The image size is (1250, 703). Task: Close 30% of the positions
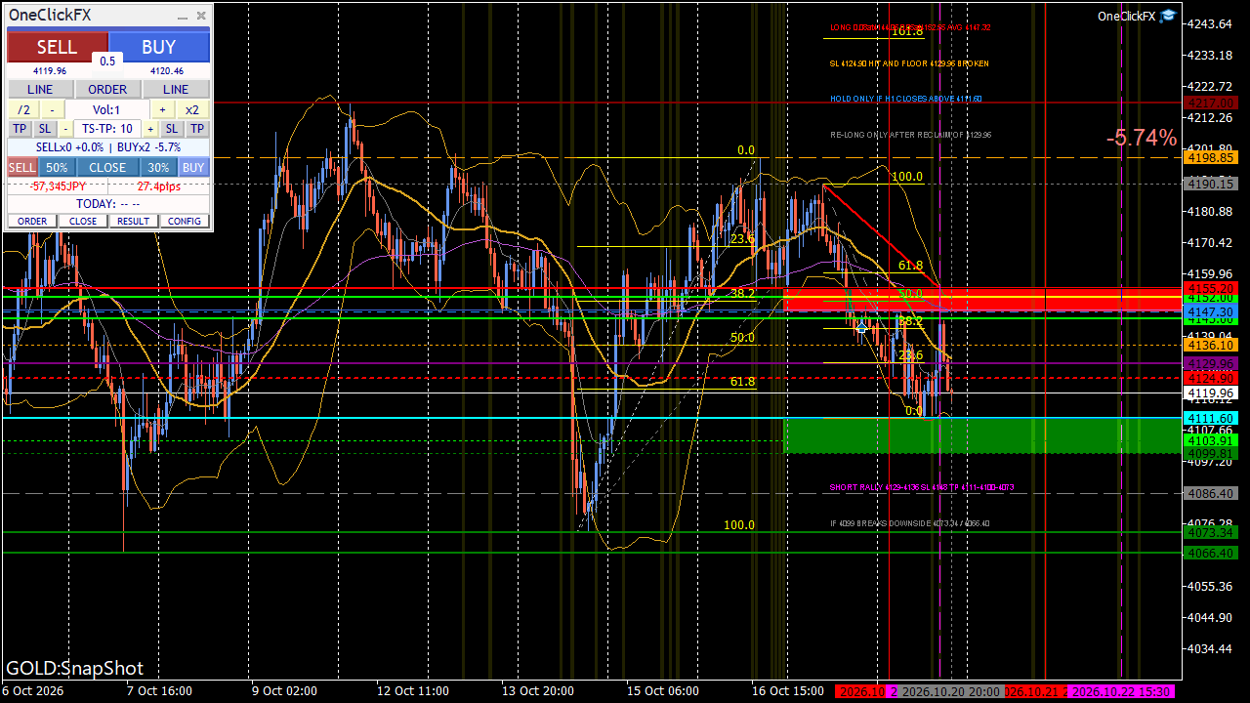[x=158, y=167]
